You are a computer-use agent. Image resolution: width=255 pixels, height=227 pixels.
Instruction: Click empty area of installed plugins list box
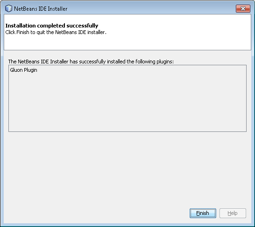pos(127,104)
